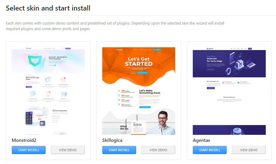Viewport: 276px width, 164px height.
Task: Click START INSTALL for Monstroid2 skin
Action: 29,150
